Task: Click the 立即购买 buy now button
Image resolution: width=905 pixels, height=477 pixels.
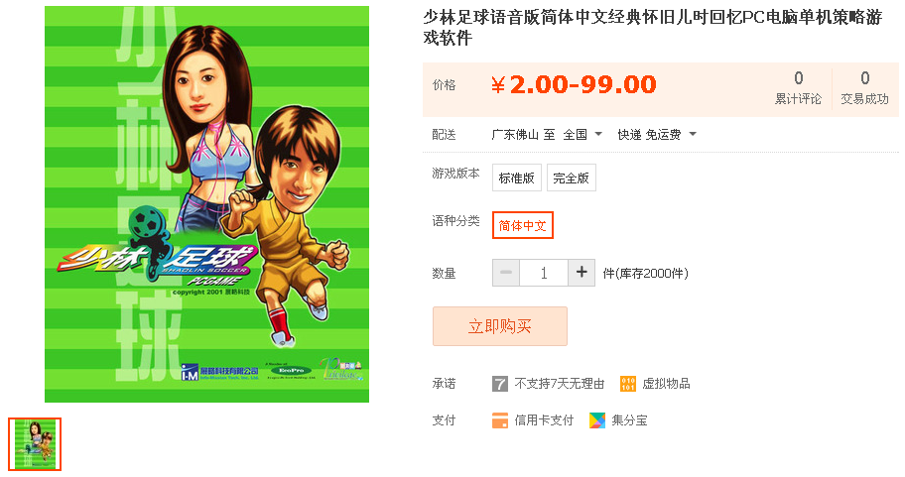Action: pos(500,326)
